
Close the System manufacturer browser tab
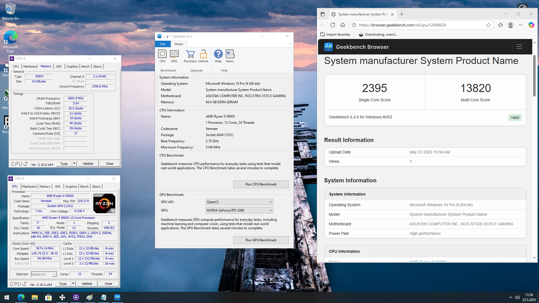click(x=392, y=14)
